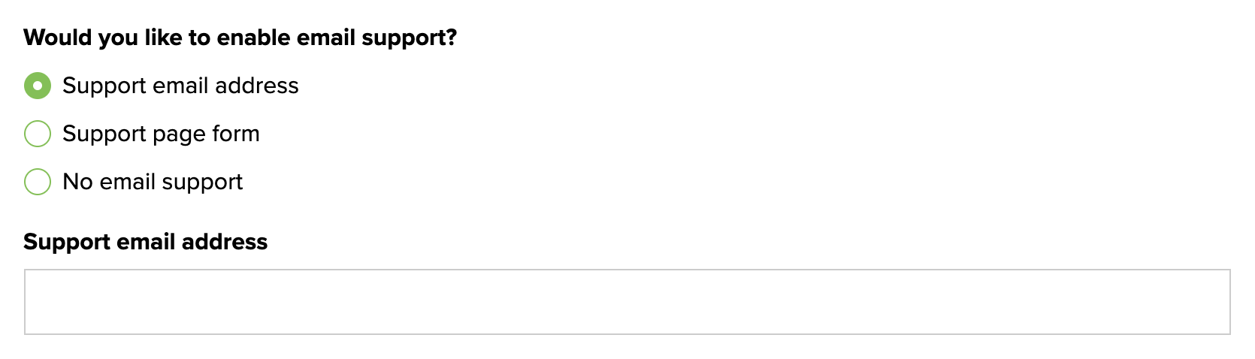Disable email support using the last radio circle

click(x=38, y=182)
